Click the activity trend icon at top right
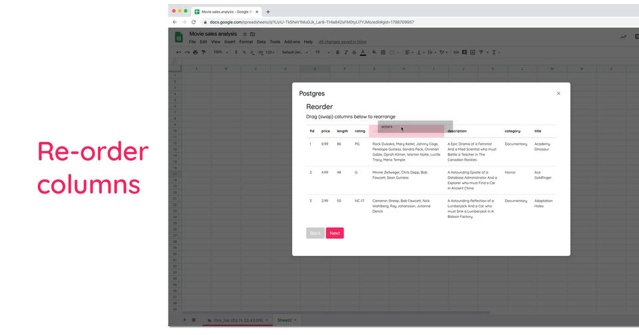The image size is (639, 335). point(623,37)
